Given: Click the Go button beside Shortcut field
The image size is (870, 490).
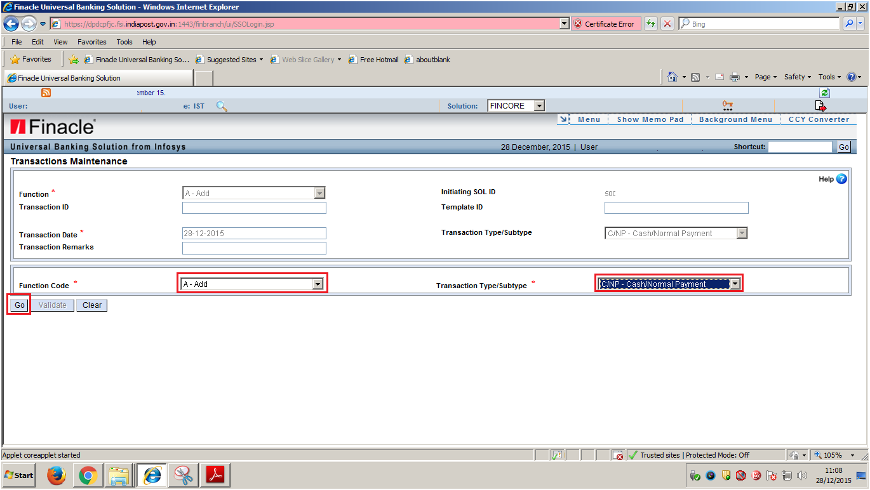Looking at the screenshot, I should [843, 147].
